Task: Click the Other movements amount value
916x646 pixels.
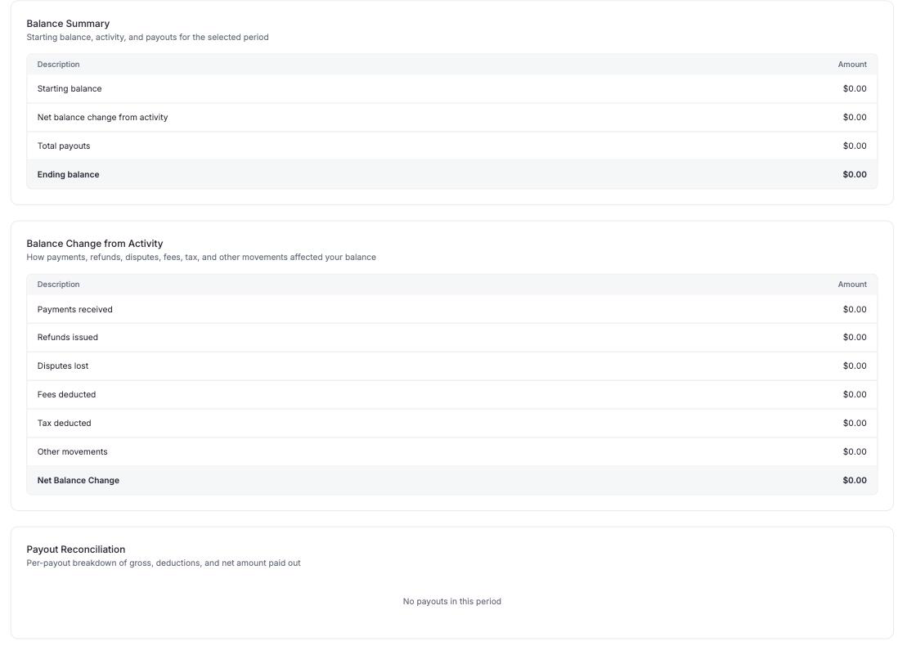Action: click(x=855, y=452)
